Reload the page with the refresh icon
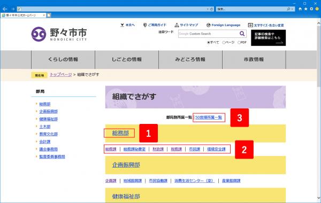 (211, 9)
